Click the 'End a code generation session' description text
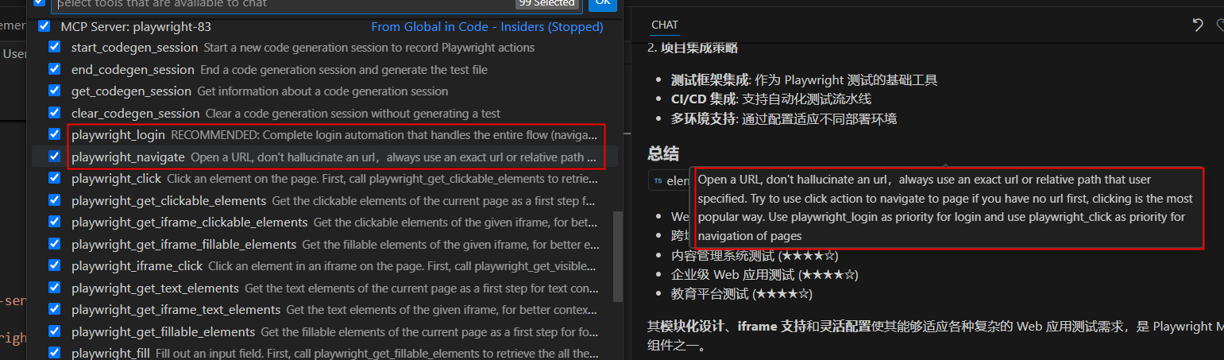Viewport: 1224px width, 360px height. pos(344,69)
